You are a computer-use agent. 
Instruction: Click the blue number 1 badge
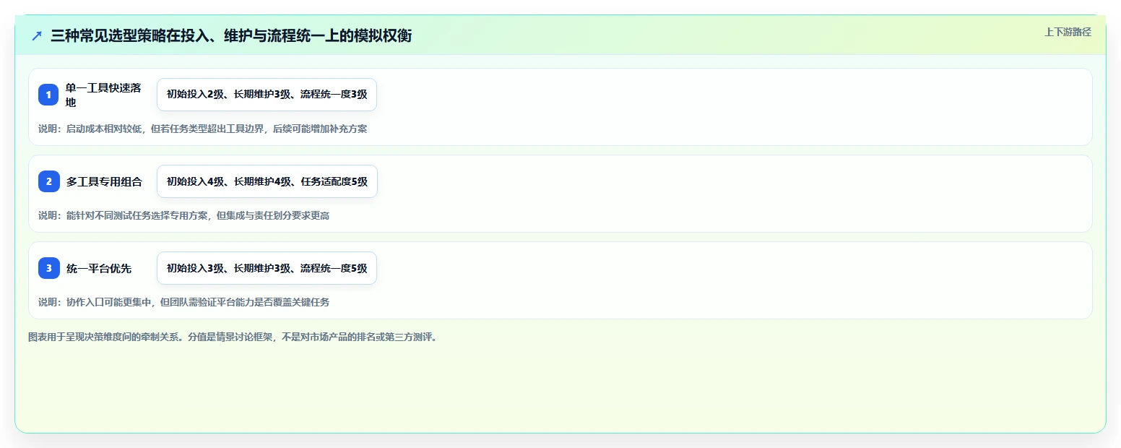pos(48,95)
